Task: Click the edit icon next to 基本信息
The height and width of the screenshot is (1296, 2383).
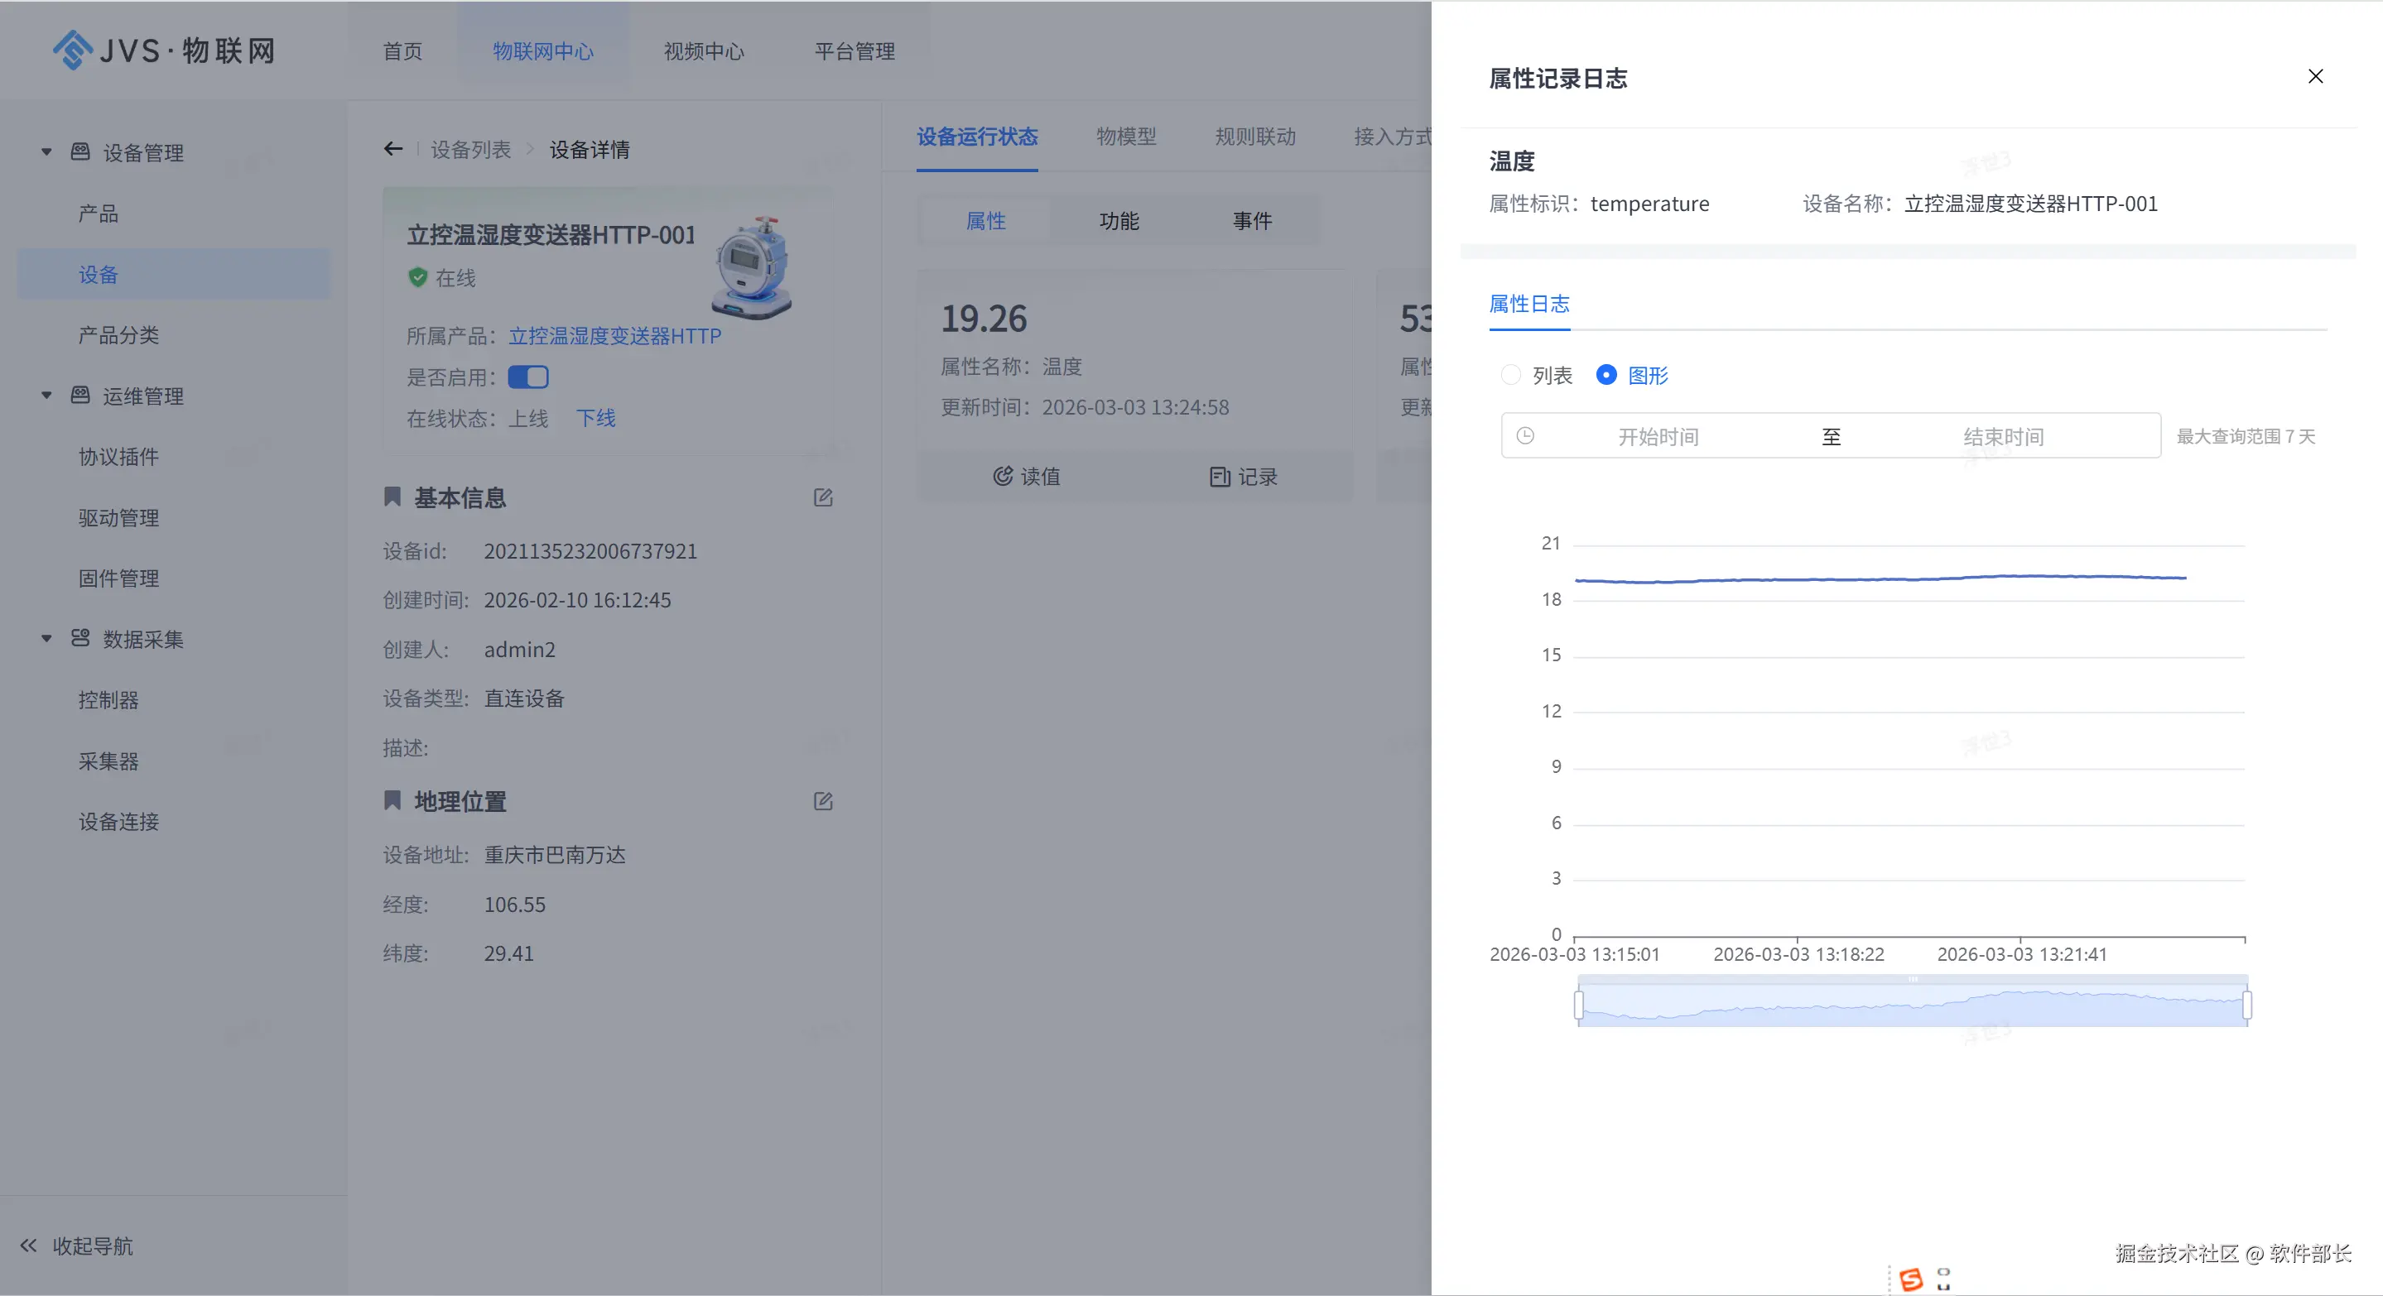Action: pyautogui.click(x=822, y=498)
